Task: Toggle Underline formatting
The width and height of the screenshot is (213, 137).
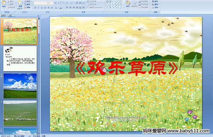Action: click(x=42, y=8)
